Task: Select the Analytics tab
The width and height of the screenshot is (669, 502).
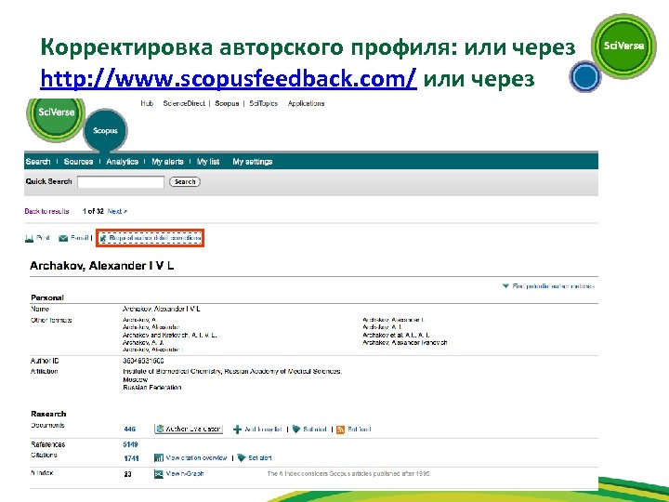Action: click(122, 162)
